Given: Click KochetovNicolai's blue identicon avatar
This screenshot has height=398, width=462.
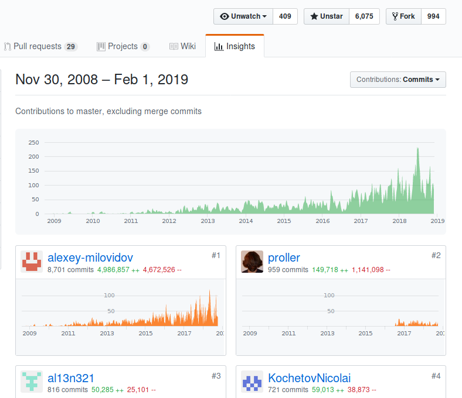Looking at the screenshot, I should (x=252, y=381).
